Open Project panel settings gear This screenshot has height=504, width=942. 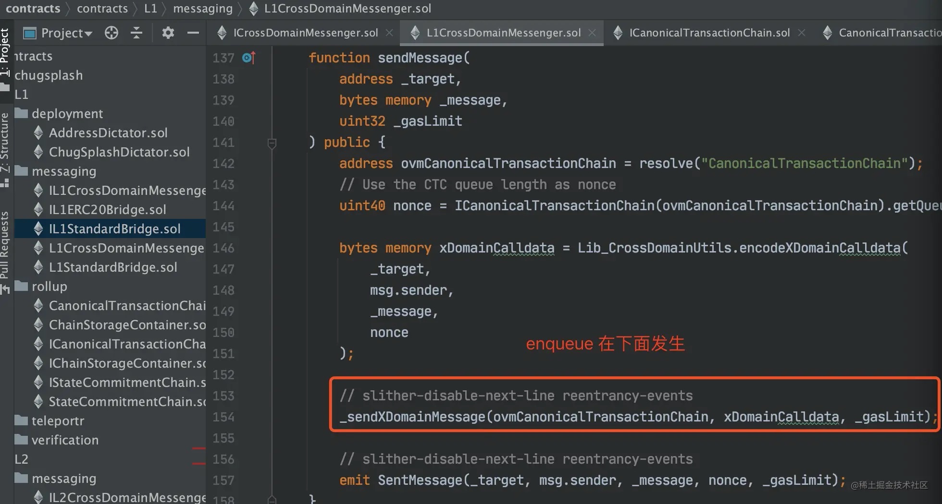coord(168,33)
